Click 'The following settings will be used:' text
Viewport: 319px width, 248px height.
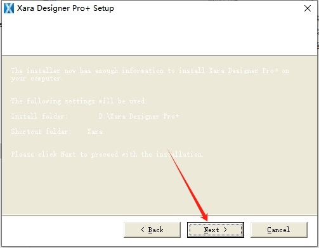(79, 101)
